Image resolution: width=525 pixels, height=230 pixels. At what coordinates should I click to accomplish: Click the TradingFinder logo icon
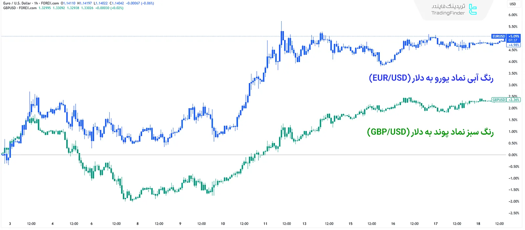click(472, 10)
